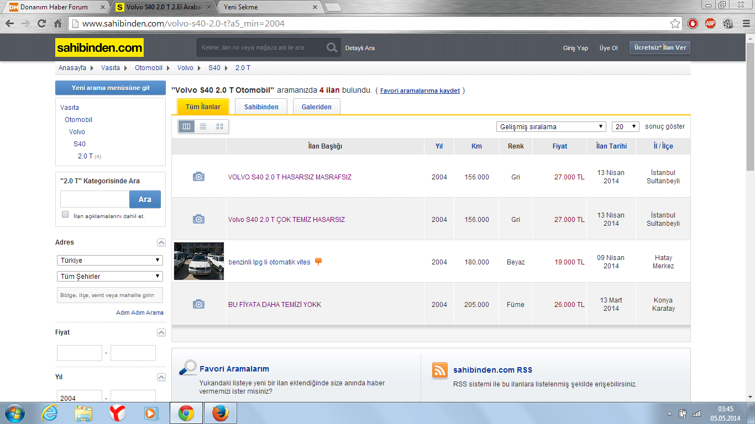755x424 pixels.
Task: Click the Yeni arama menüsüne git button
Action: tap(111, 88)
